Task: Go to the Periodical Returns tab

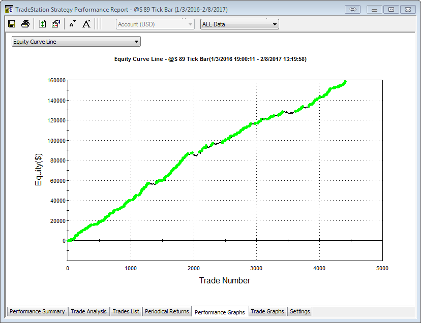Action: [x=167, y=311]
